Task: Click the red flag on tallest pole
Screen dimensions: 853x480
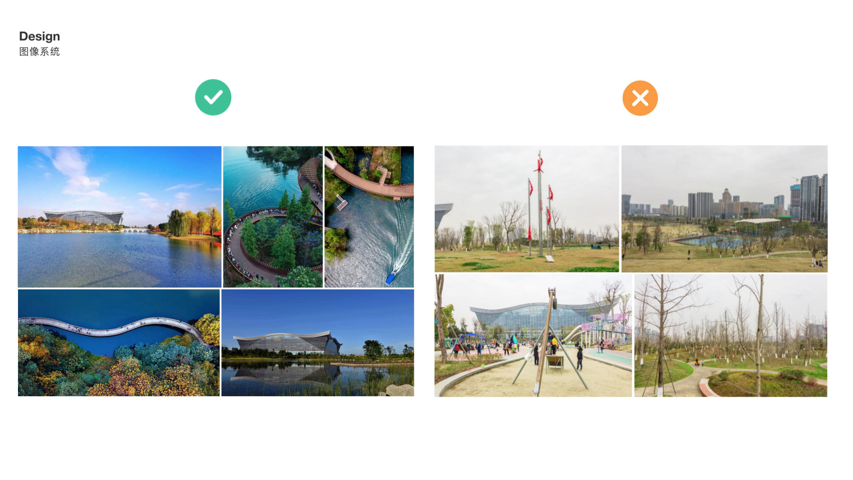Action: point(539,163)
